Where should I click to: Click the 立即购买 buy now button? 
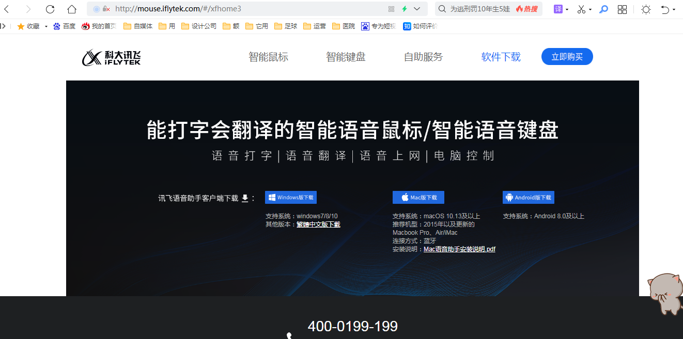tap(567, 57)
